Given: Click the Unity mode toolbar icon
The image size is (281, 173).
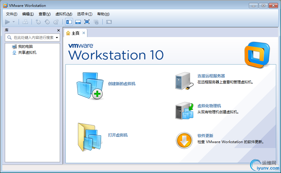Looking at the screenshot, I should (96, 22).
